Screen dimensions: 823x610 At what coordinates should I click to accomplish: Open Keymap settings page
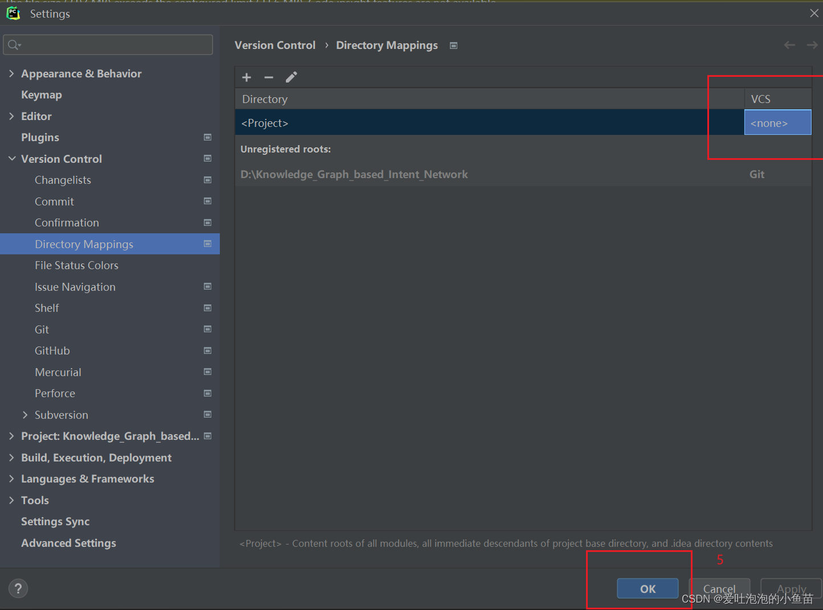(42, 95)
